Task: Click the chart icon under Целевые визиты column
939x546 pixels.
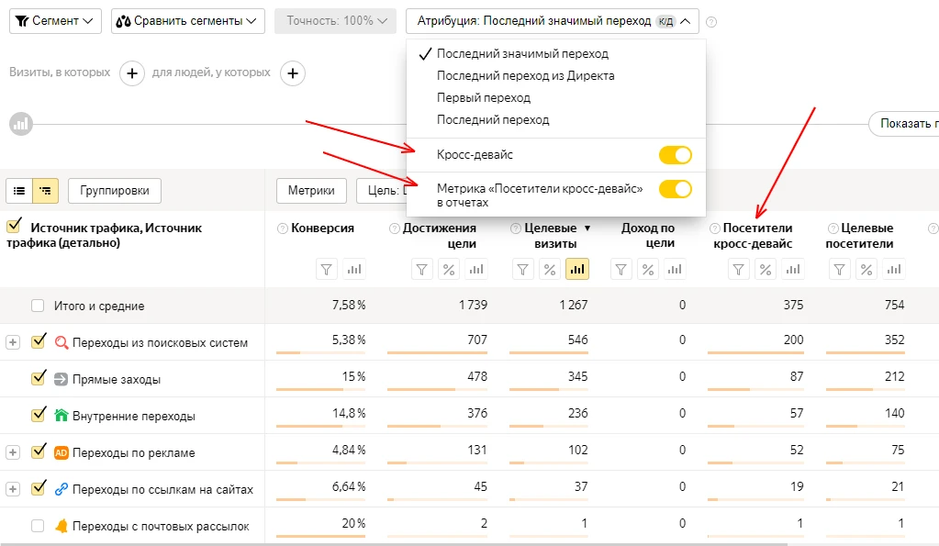Action: pyautogui.click(x=576, y=270)
